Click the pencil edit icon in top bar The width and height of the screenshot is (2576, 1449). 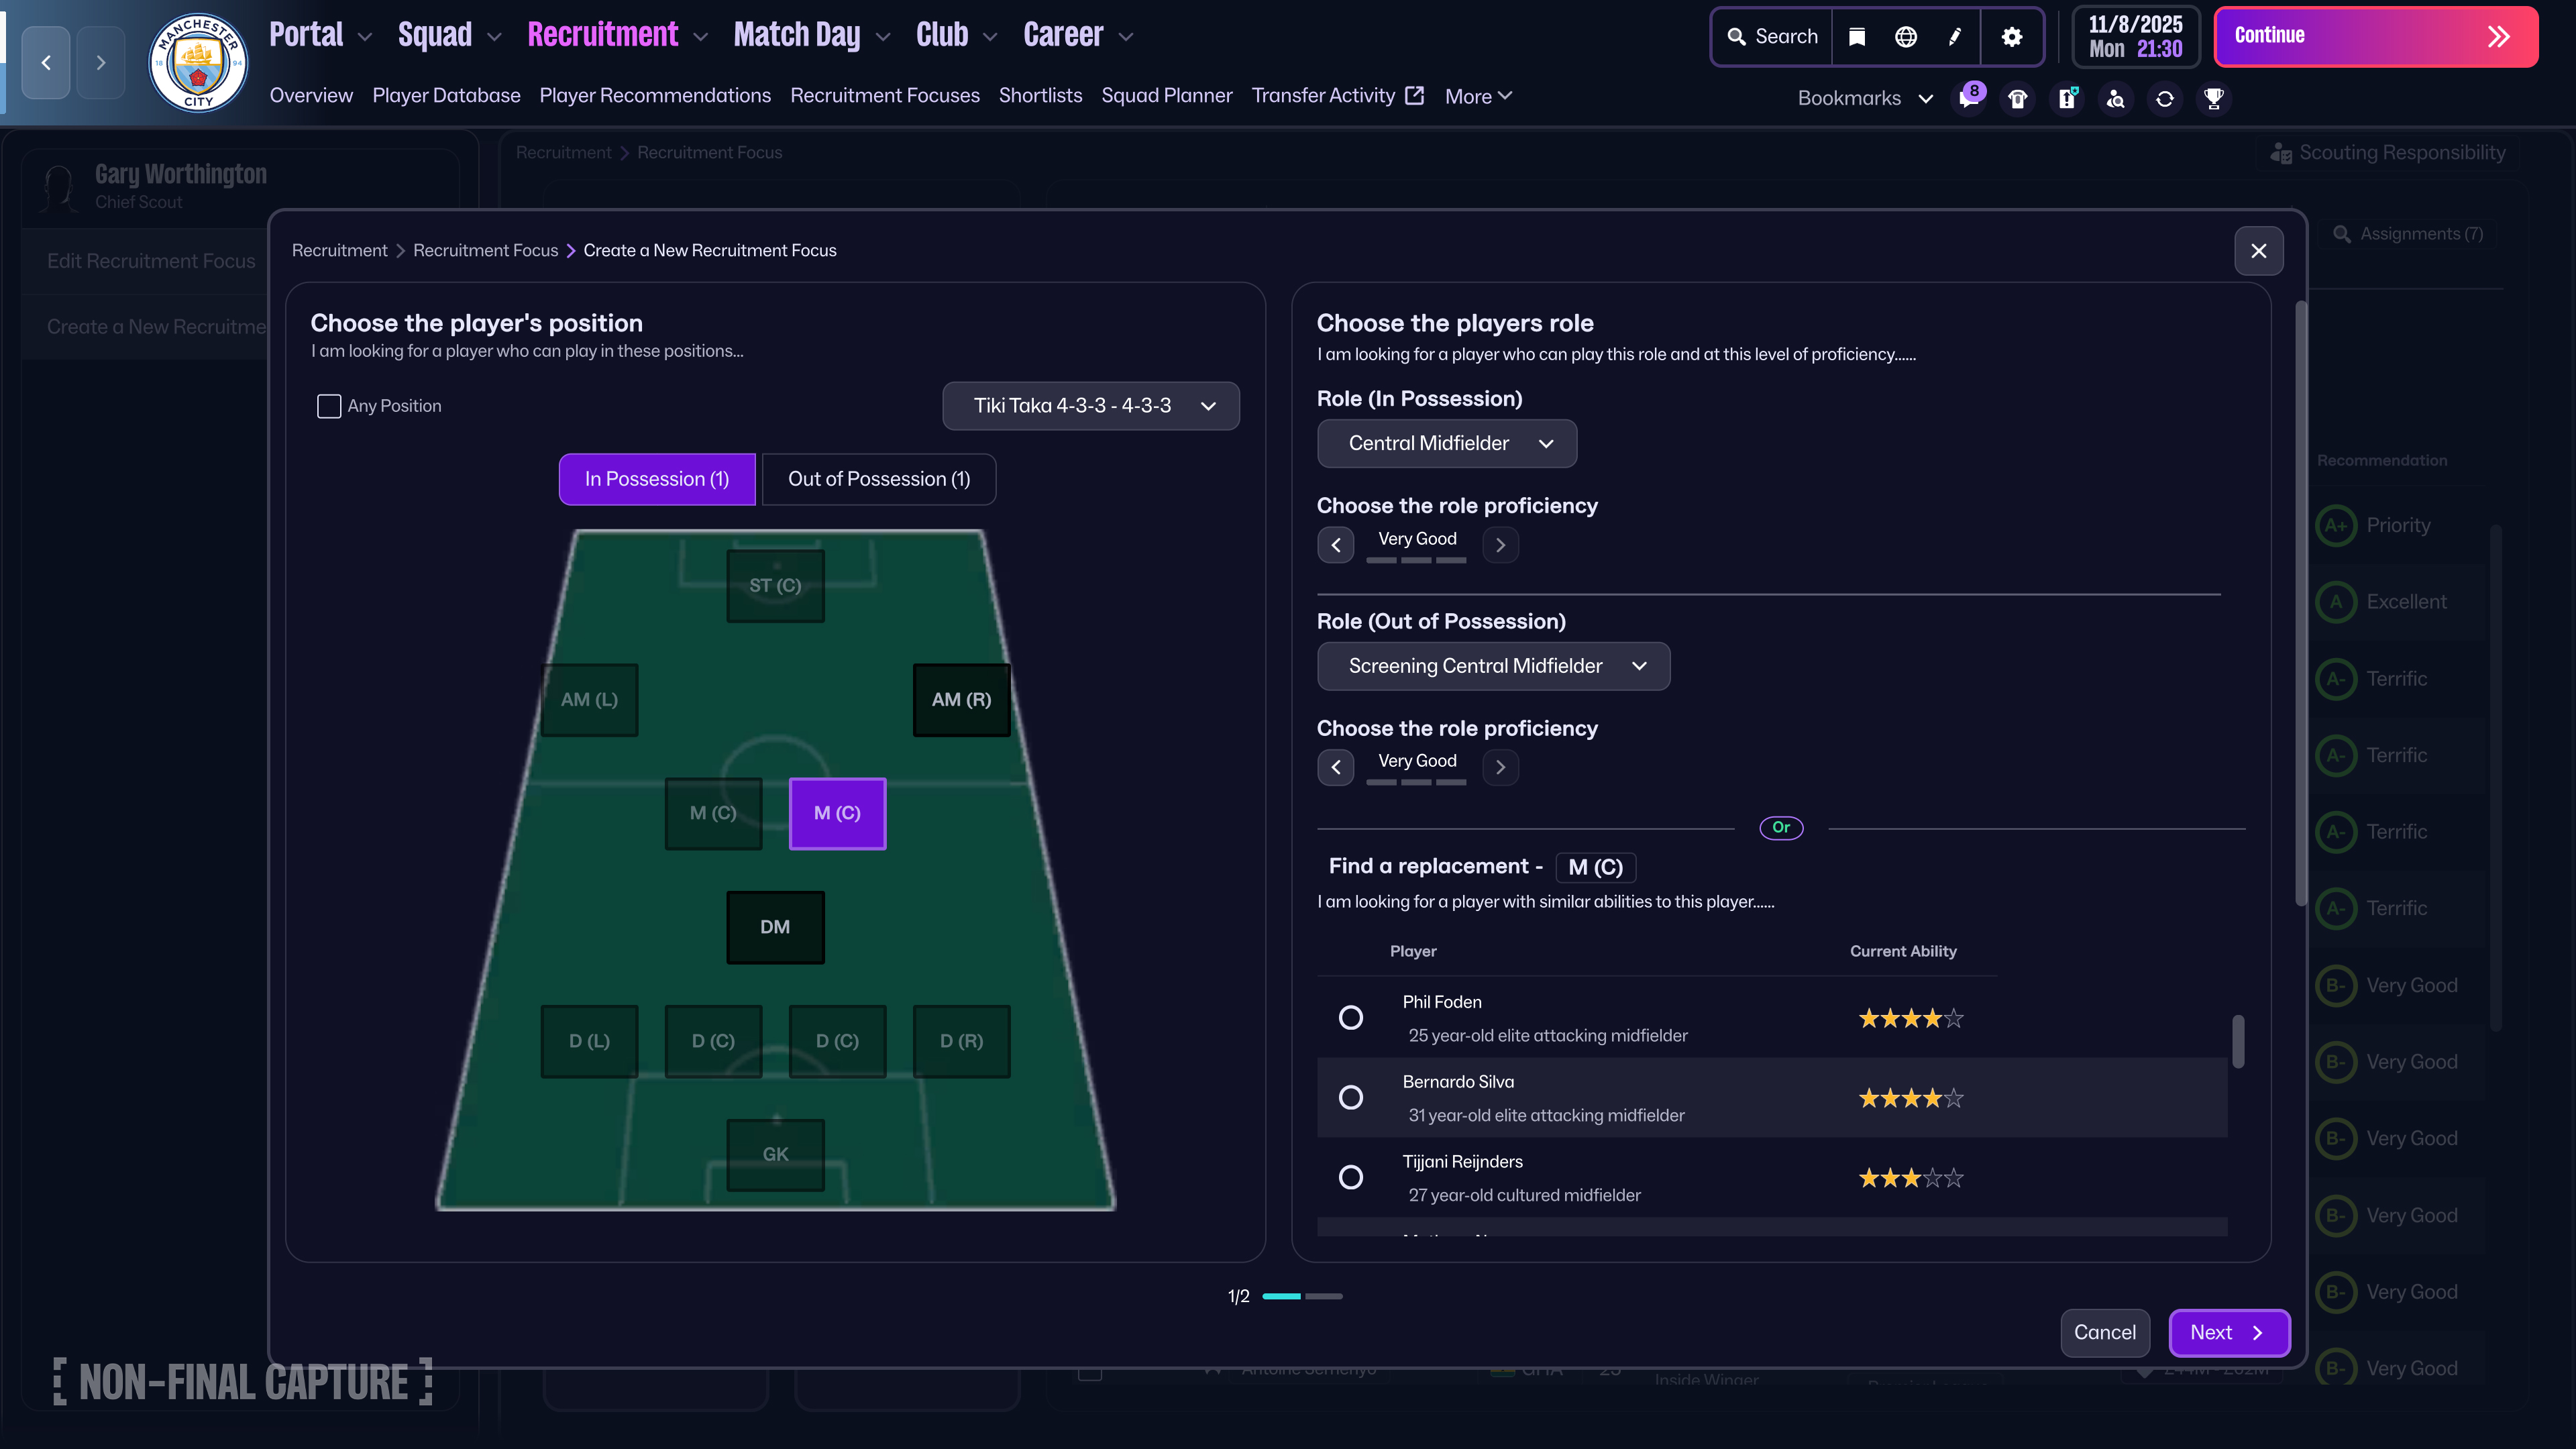(1955, 37)
